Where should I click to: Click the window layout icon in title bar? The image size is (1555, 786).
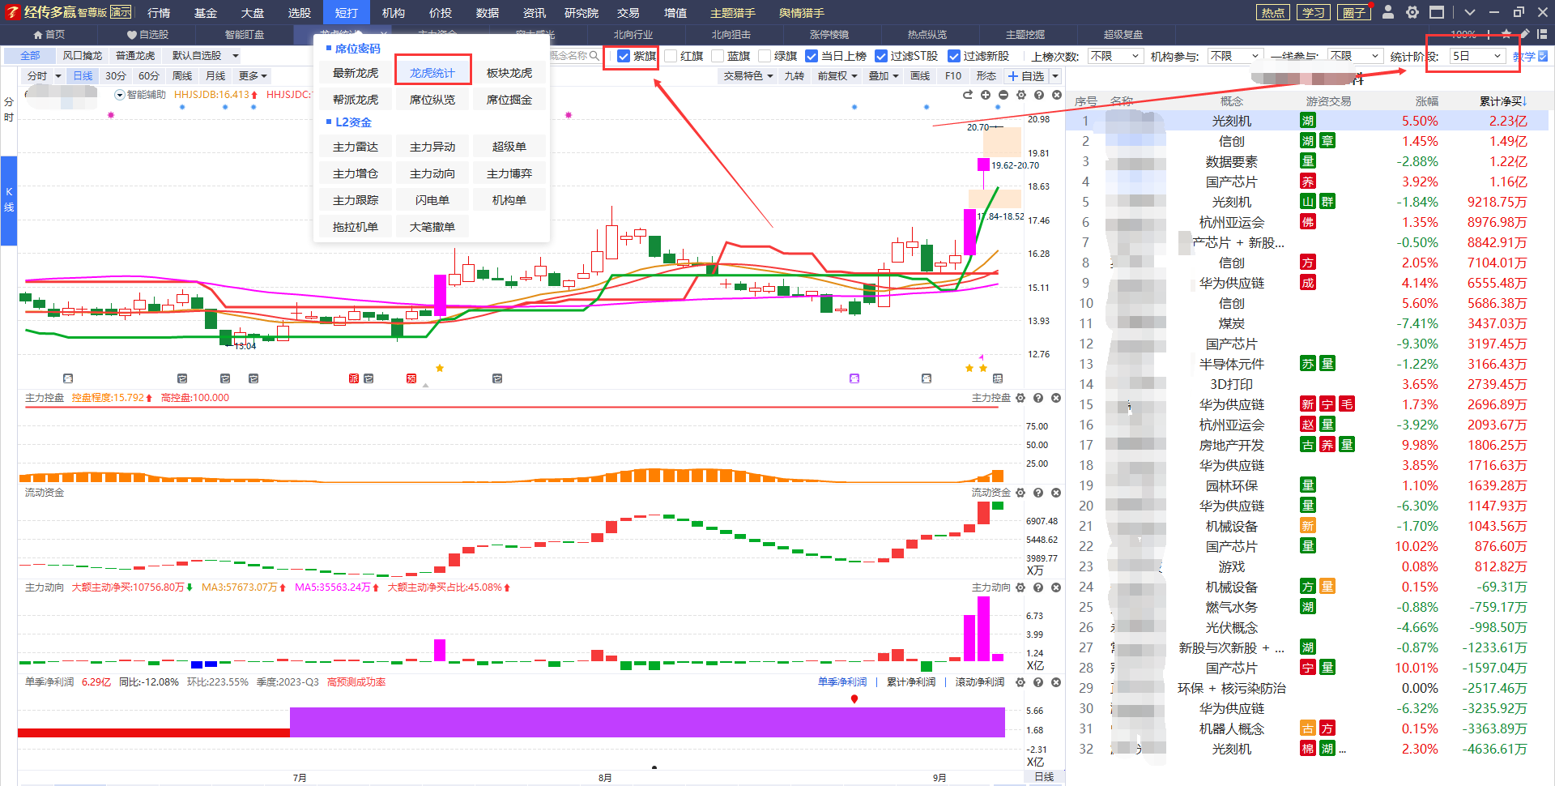point(1437,12)
